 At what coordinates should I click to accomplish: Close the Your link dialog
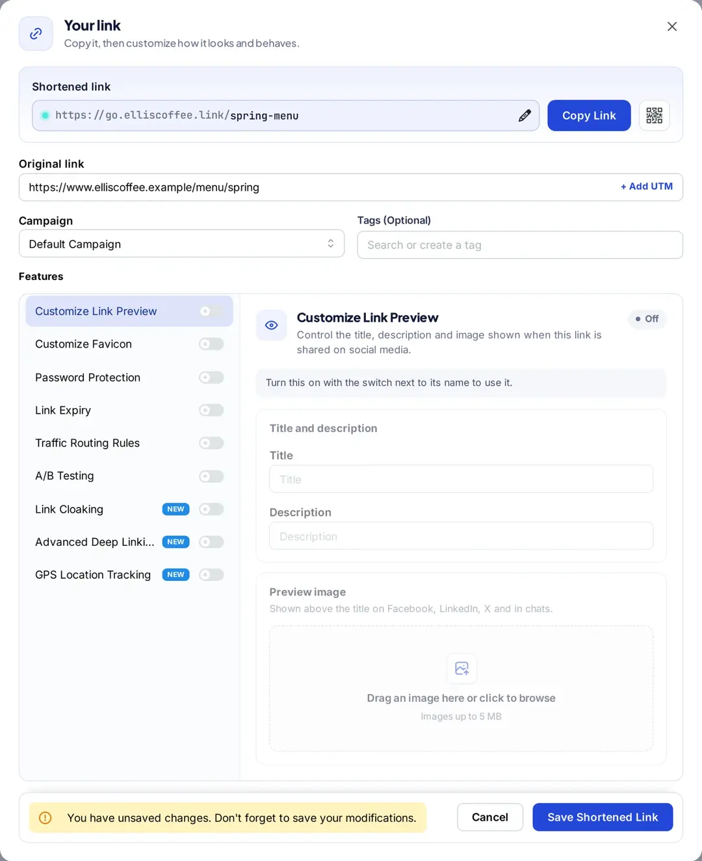click(672, 27)
